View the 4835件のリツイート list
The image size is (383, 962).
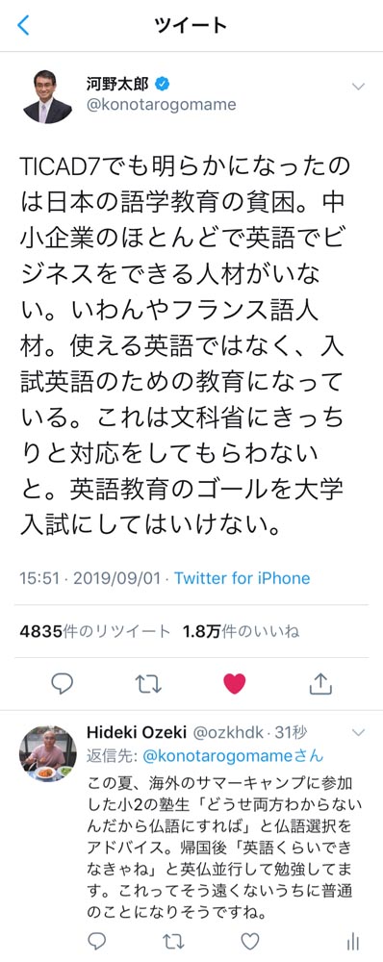(x=94, y=631)
